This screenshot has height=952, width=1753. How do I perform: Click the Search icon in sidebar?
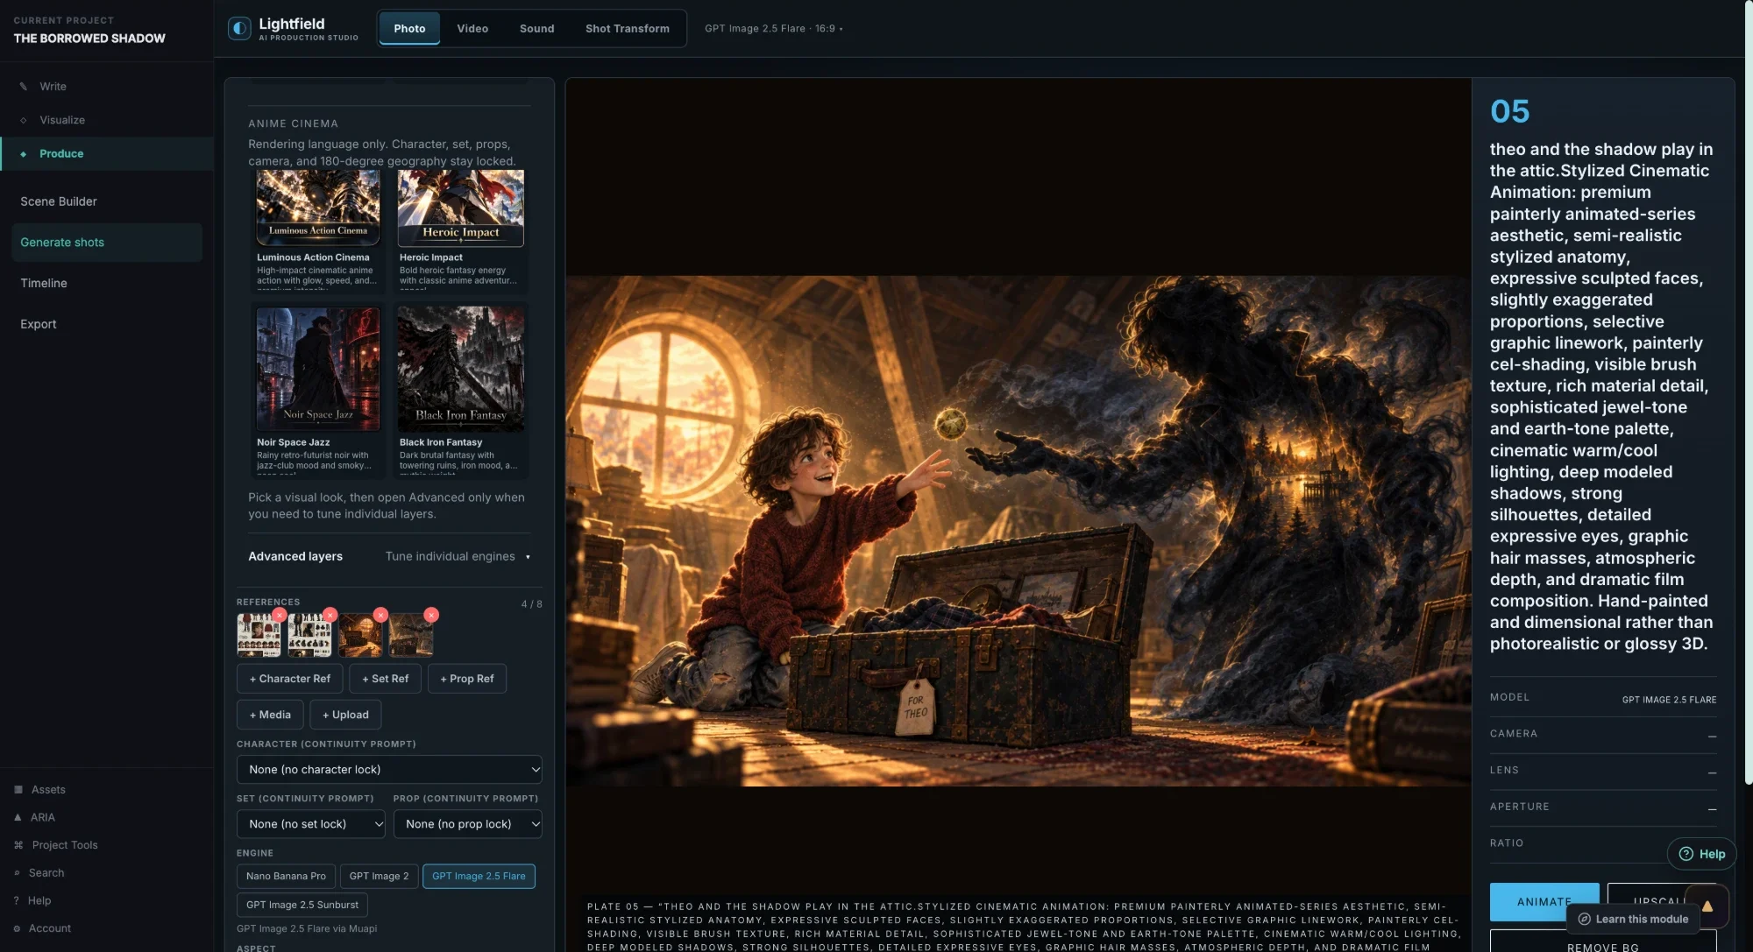pos(17,873)
